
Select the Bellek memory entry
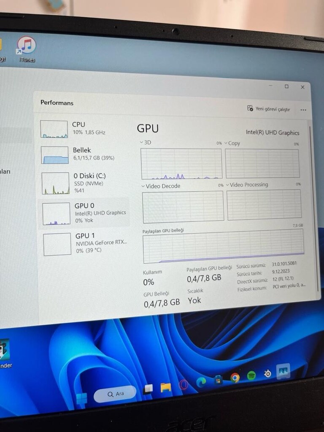click(x=84, y=154)
